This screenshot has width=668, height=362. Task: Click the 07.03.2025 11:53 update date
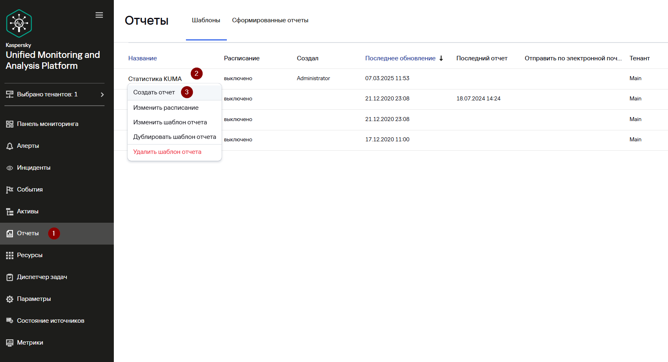coord(387,79)
